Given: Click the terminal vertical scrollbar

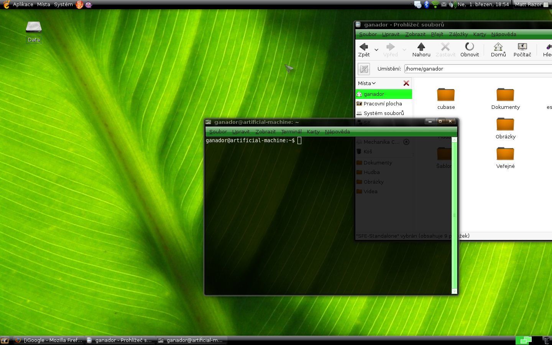Looking at the screenshot, I should click(454, 215).
